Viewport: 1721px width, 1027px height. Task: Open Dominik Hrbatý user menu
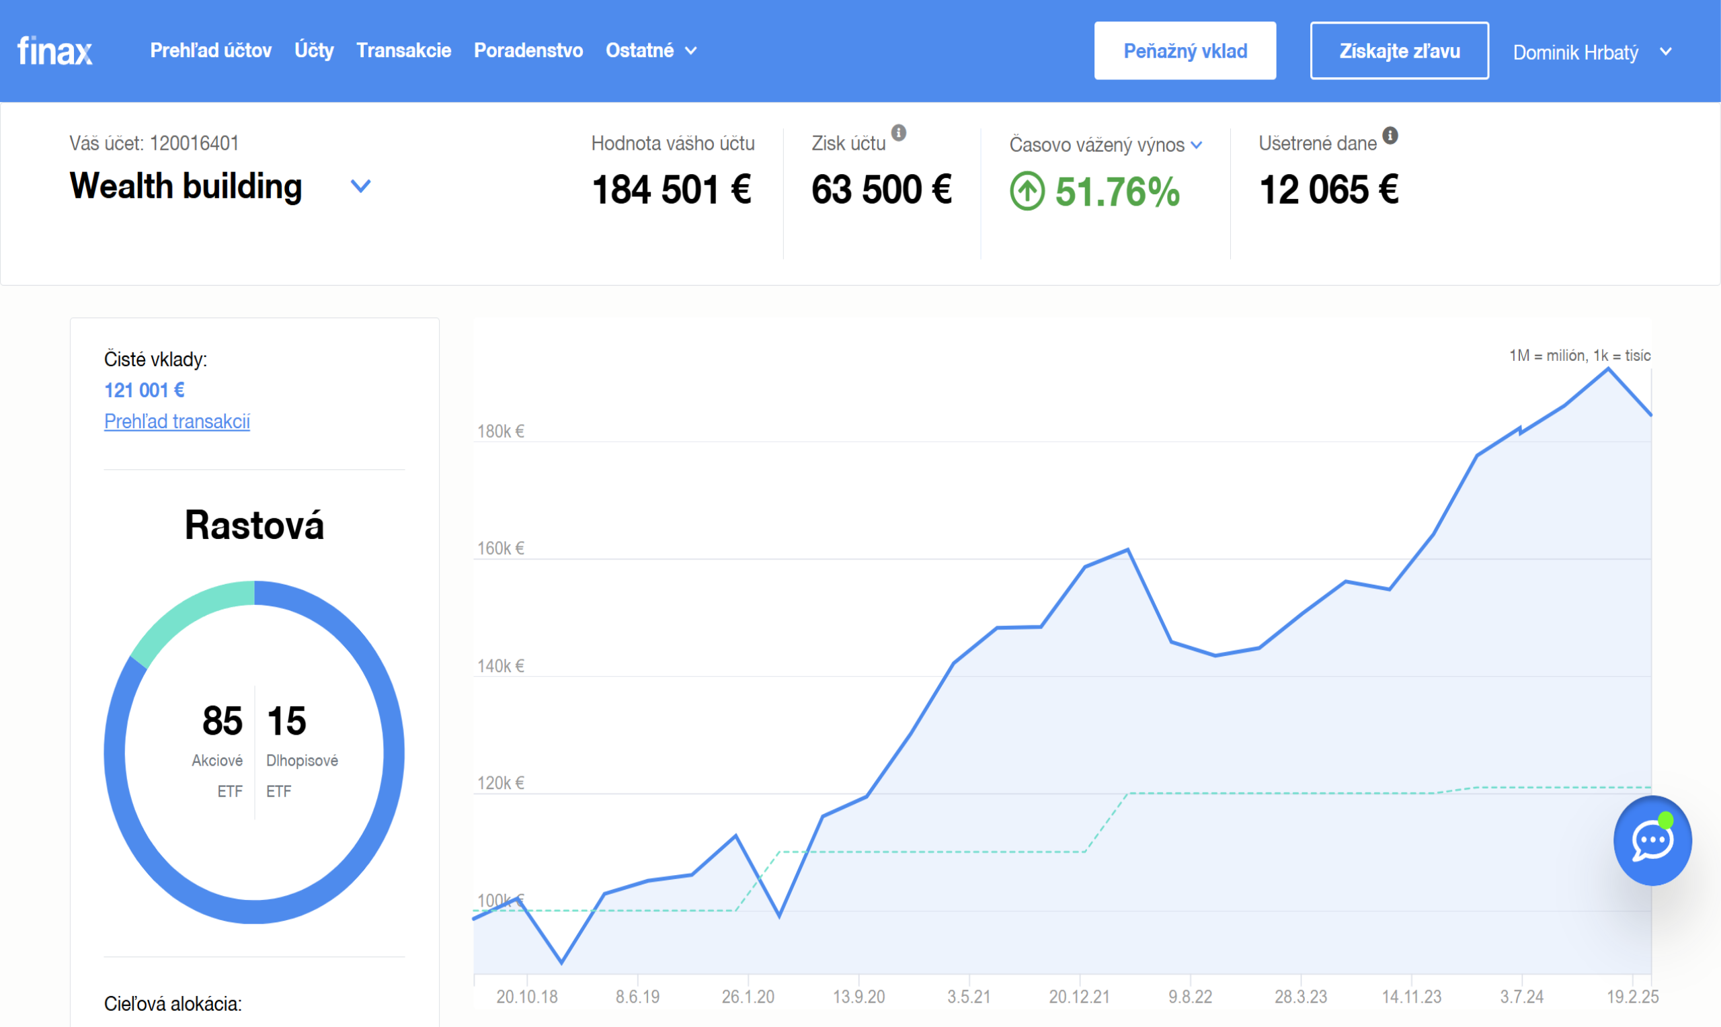coord(1592,52)
